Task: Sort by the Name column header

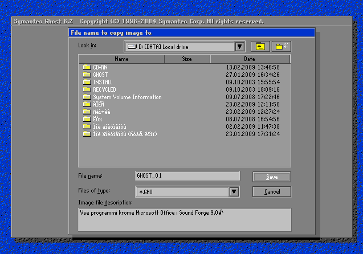Action: 121,59
